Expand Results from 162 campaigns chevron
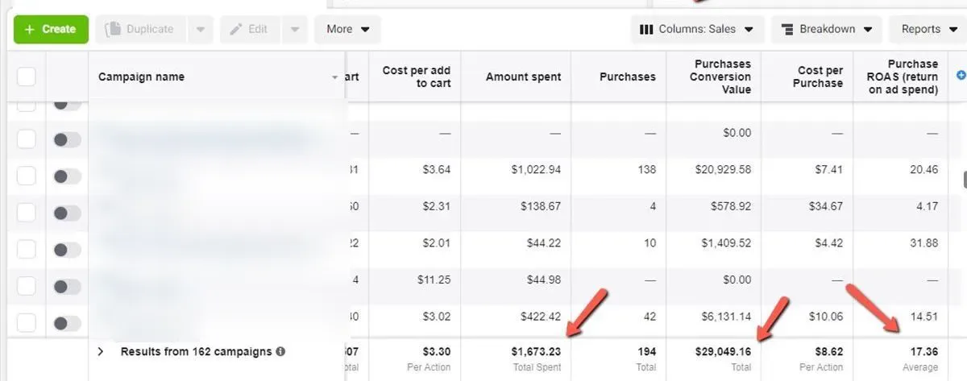 coord(101,352)
